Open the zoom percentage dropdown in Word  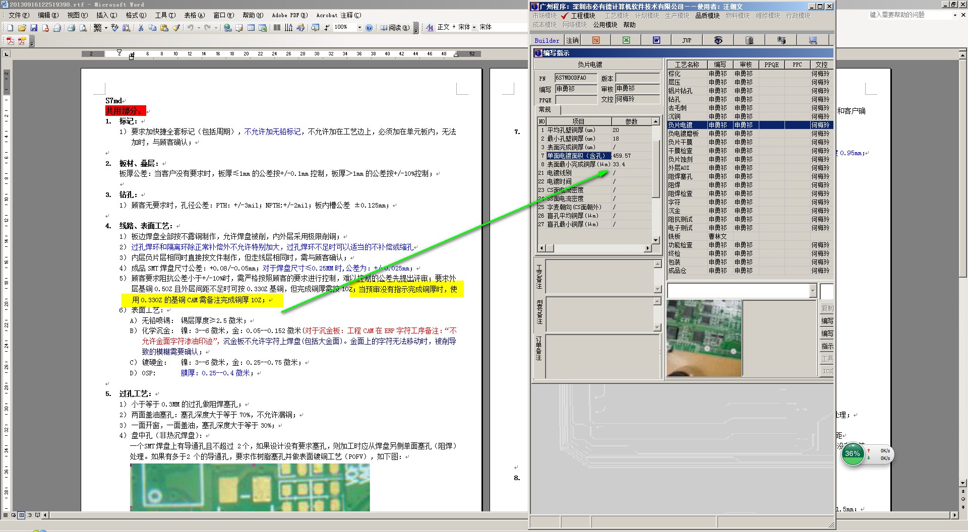(x=359, y=27)
